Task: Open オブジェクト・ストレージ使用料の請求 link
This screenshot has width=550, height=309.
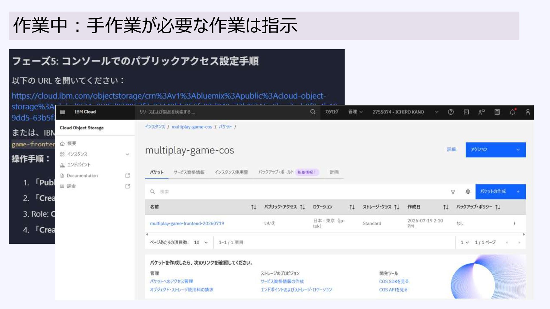Action: 182,290
